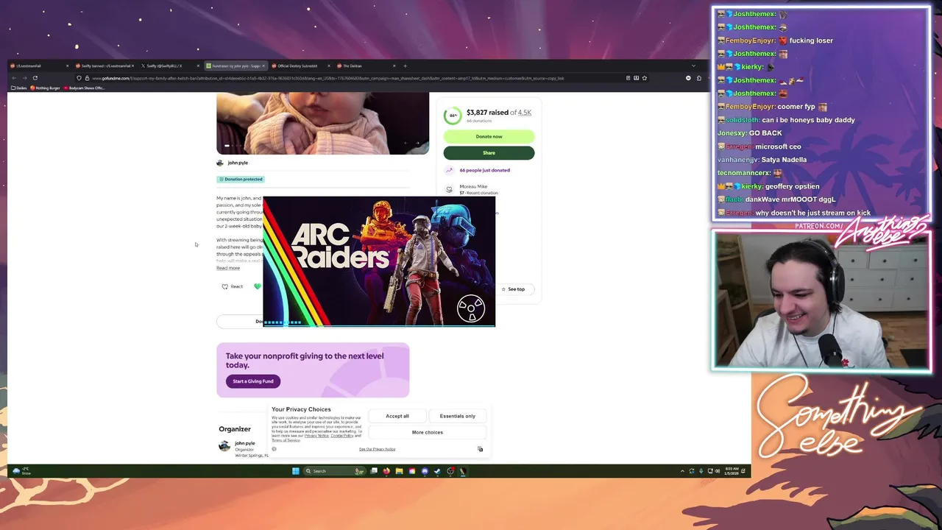The height and width of the screenshot is (530, 942).
Task: Click the 86% progress ring
Action: click(x=453, y=116)
